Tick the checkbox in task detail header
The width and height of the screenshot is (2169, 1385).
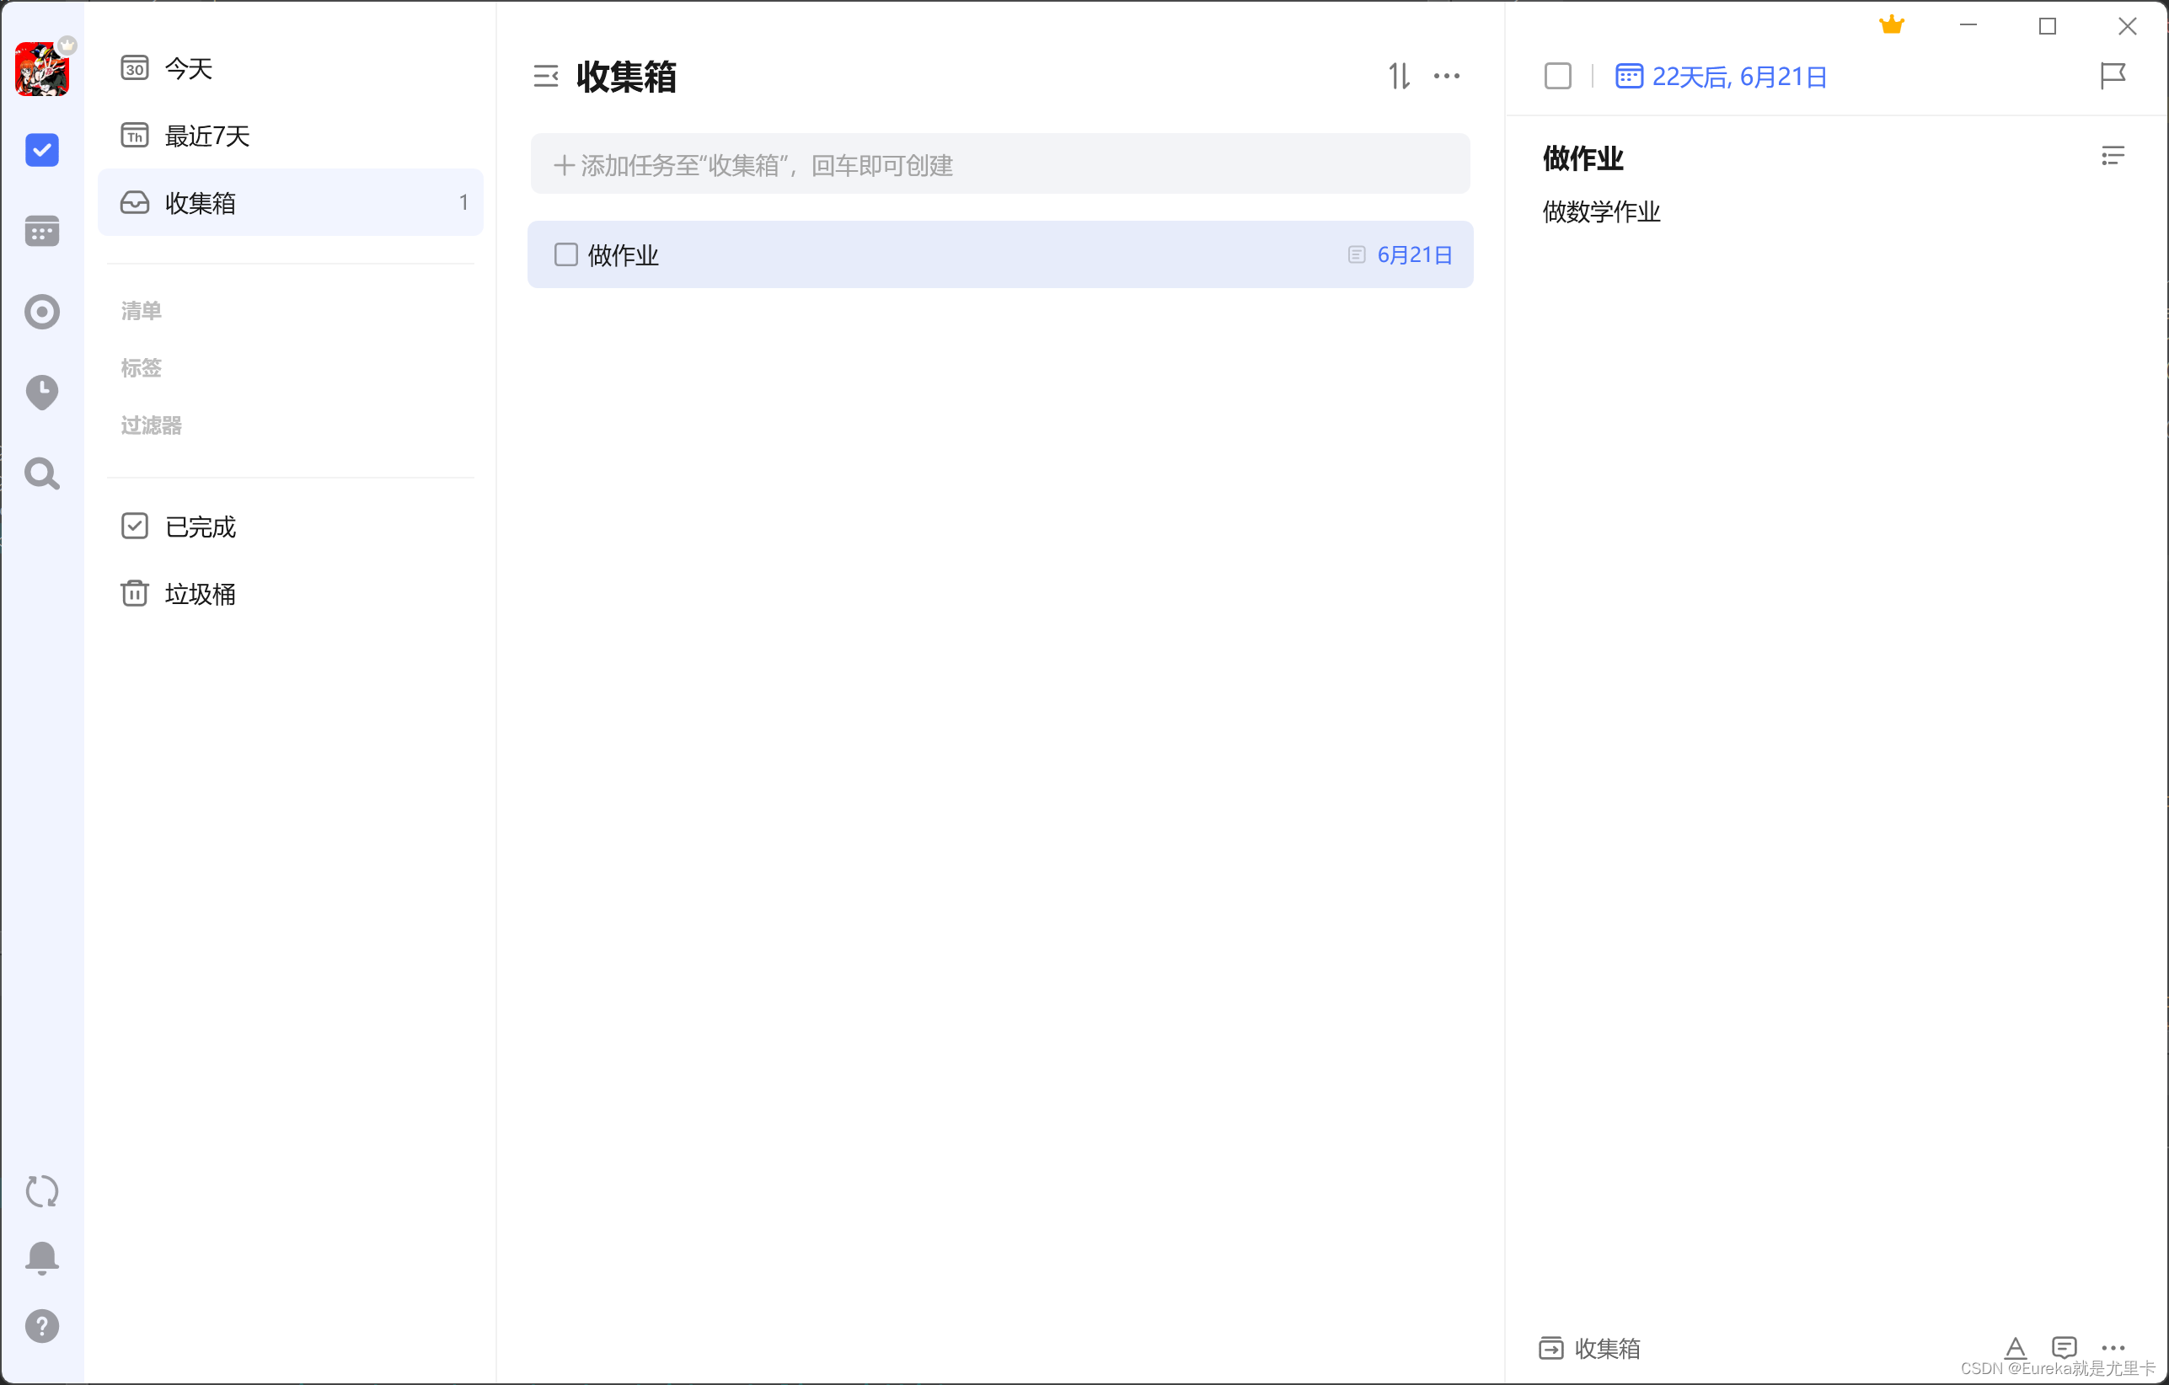coord(1557,77)
